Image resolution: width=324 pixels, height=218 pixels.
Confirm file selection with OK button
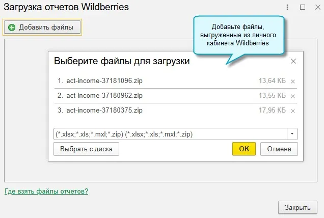pos(244,149)
